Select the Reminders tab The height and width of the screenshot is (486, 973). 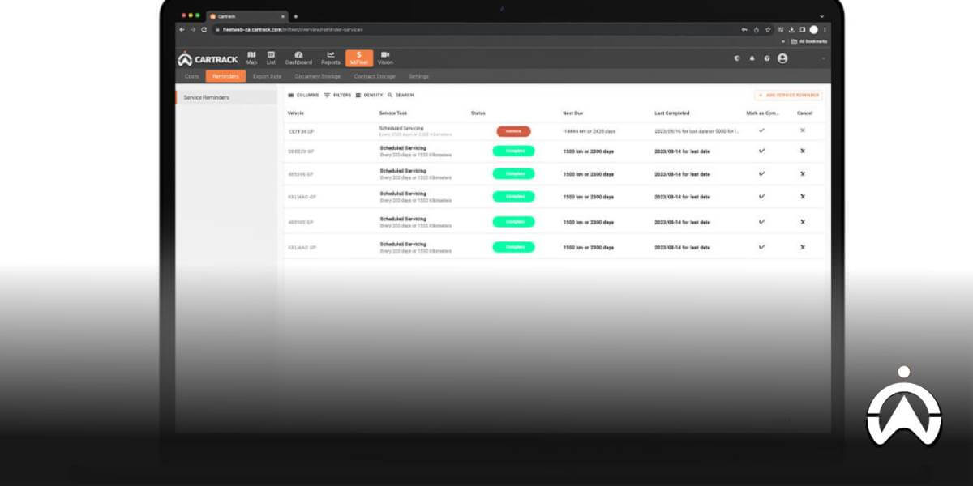point(225,76)
